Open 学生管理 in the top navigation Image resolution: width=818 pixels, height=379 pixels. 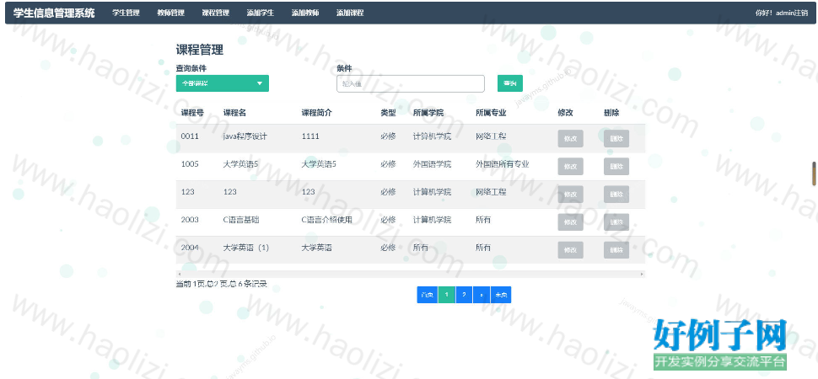pos(126,13)
